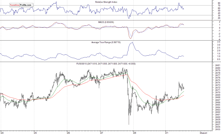This screenshot has width=221, height=134.
Task: Select the FUS50015 price chart title
Action: (x=106, y=64)
